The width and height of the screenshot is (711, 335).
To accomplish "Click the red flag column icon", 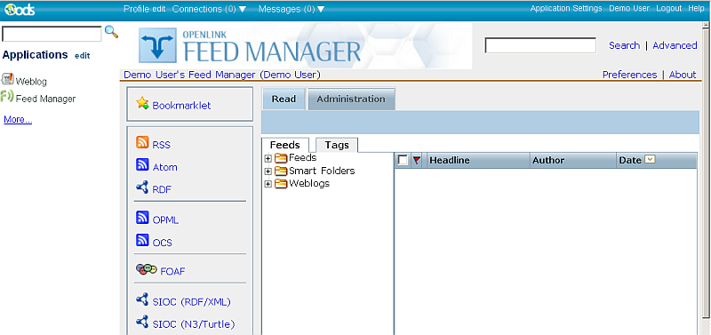I will pyautogui.click(x=417, y=160).
